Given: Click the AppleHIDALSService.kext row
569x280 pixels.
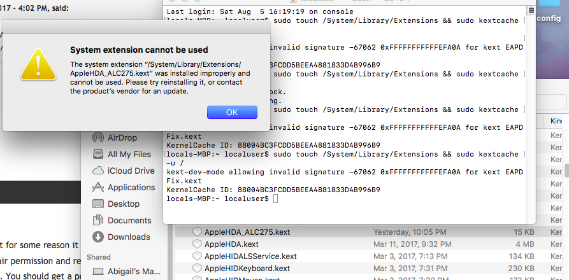Looking at the screenshot, I should [250, 256].
